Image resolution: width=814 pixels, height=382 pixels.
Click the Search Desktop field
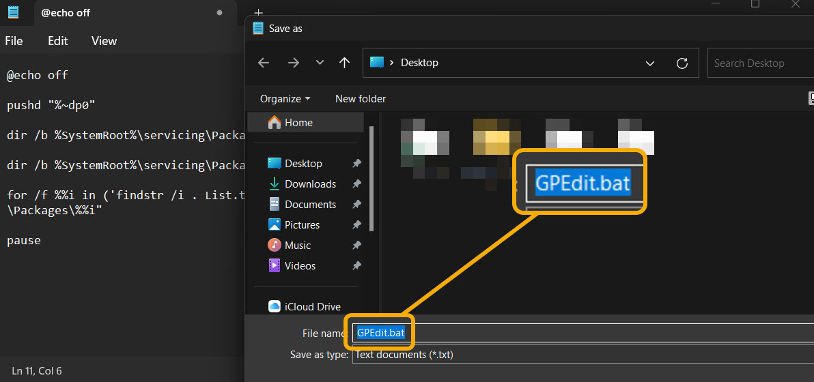[x=761, y=63]
